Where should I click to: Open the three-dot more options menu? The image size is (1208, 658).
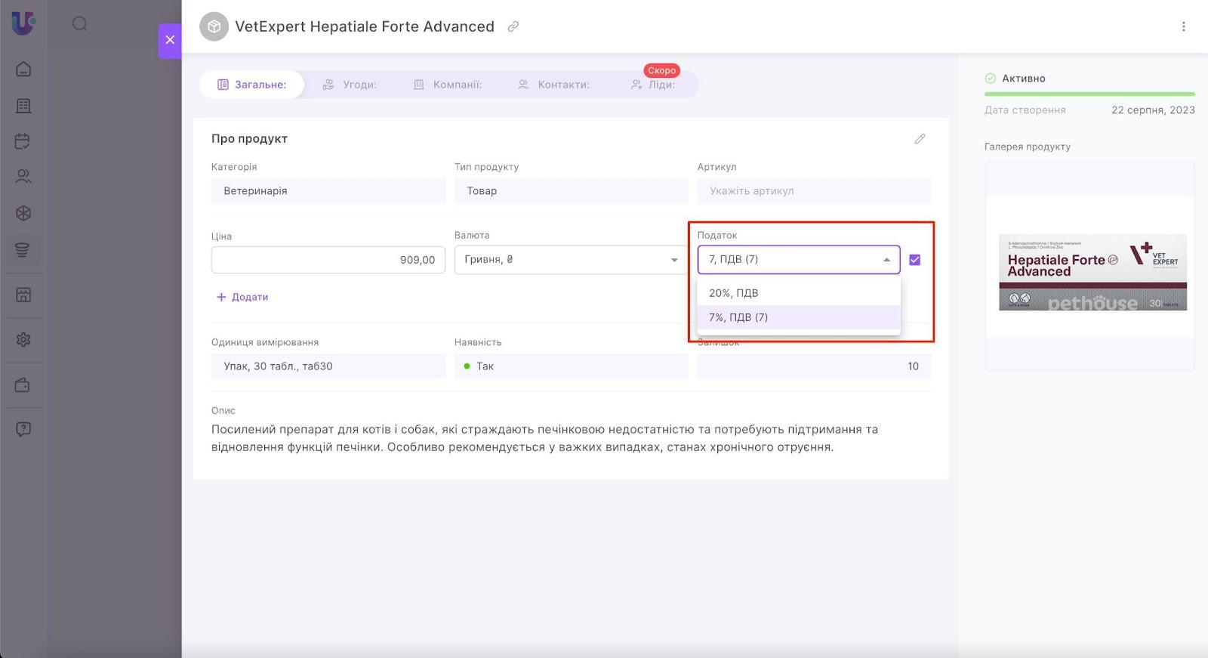[x=1183, y=26]
